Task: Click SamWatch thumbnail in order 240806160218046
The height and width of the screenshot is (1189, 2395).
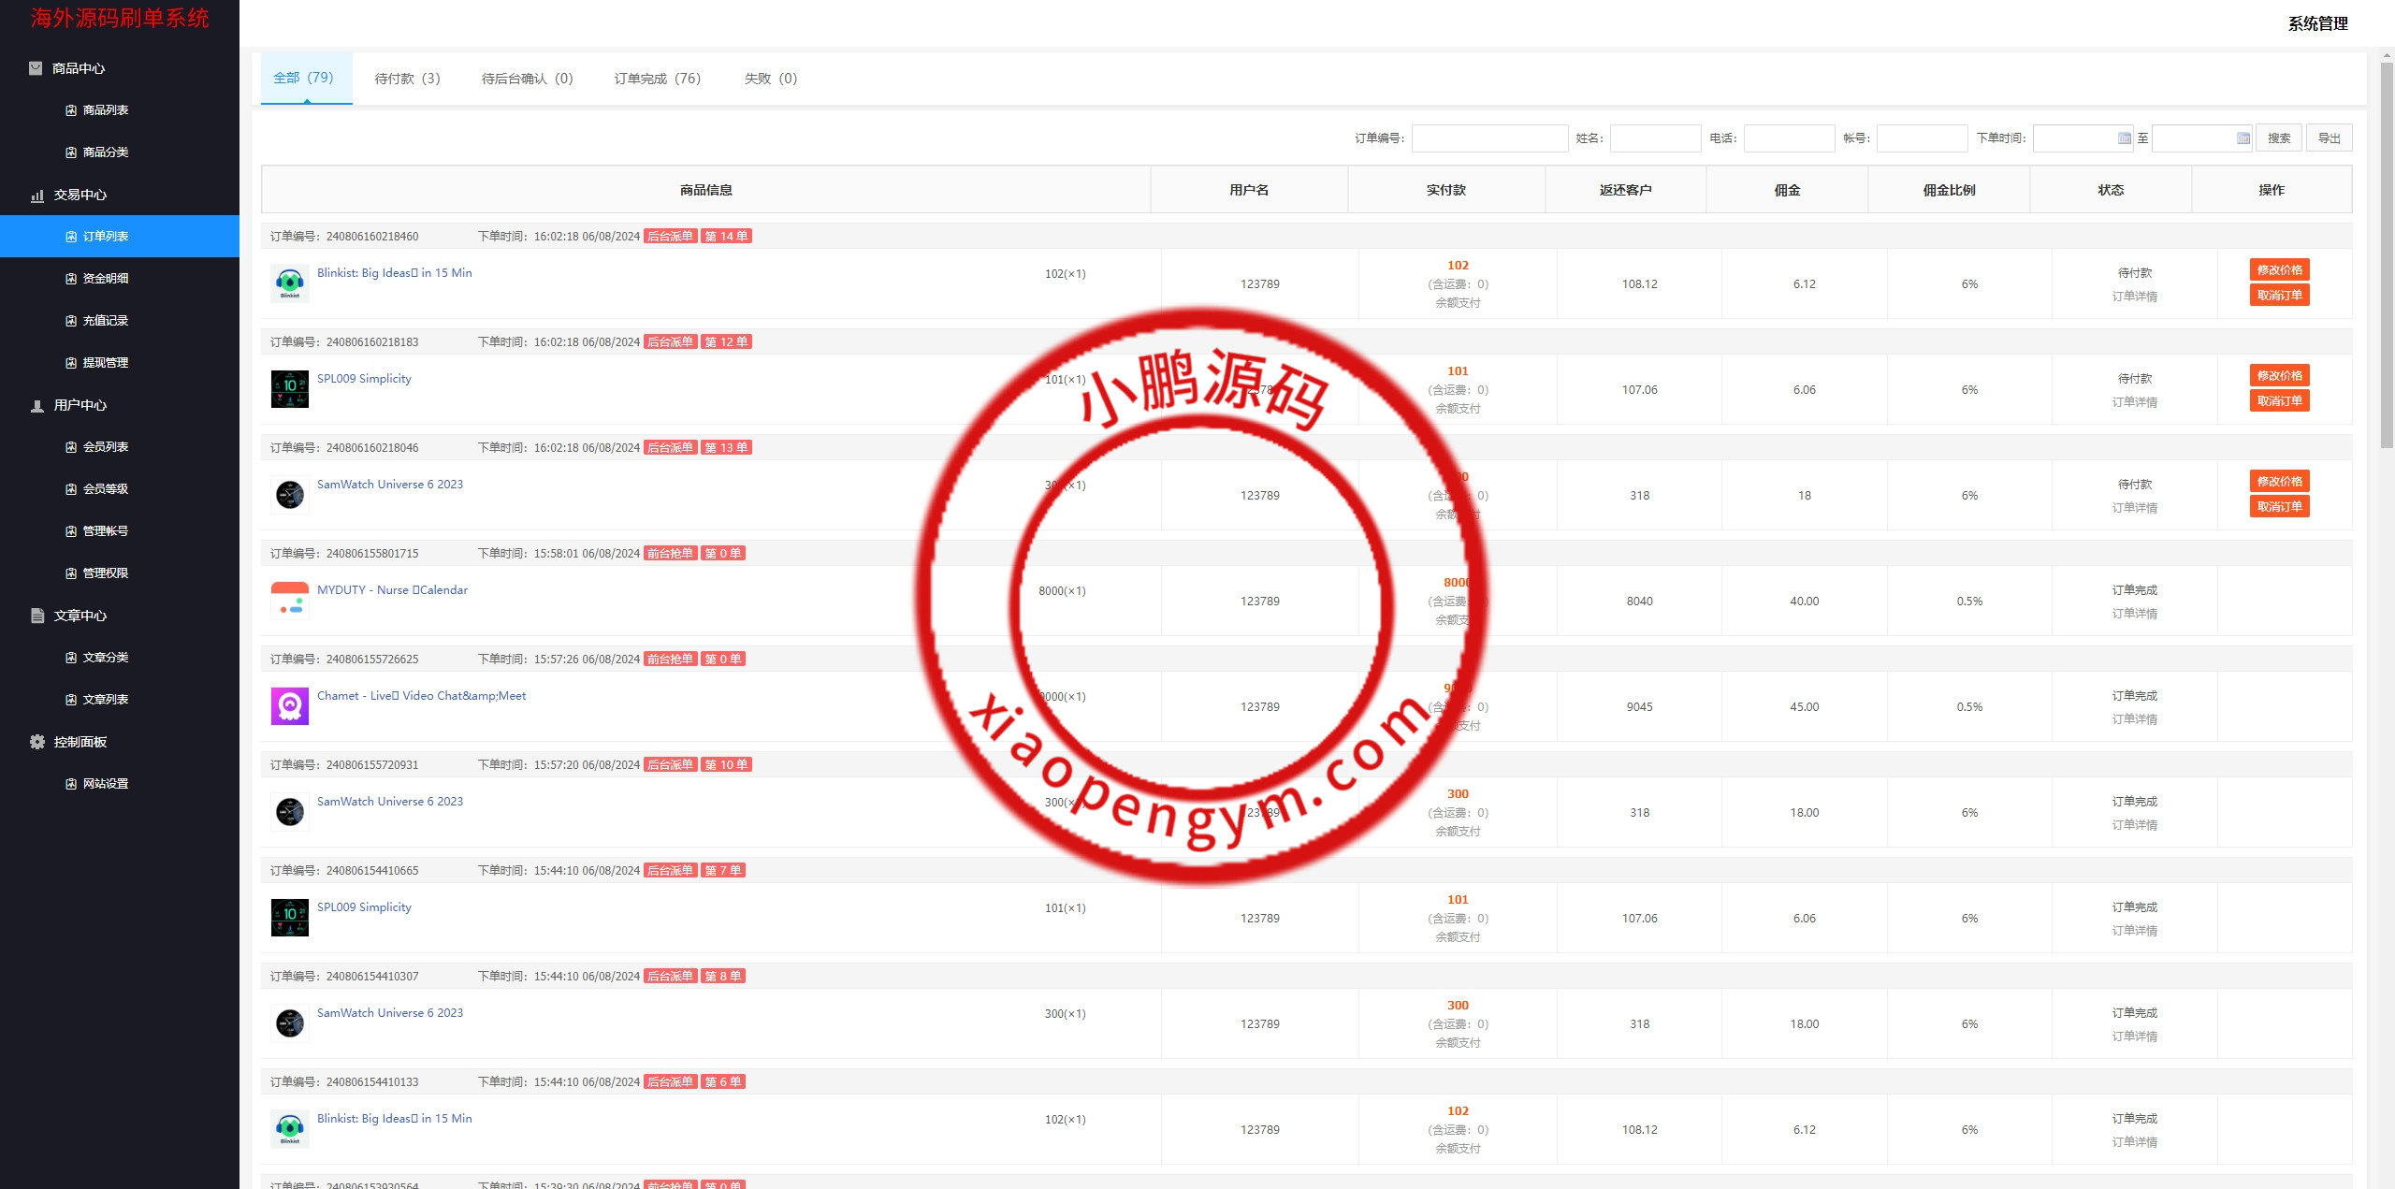Action: tap(290, 495)
